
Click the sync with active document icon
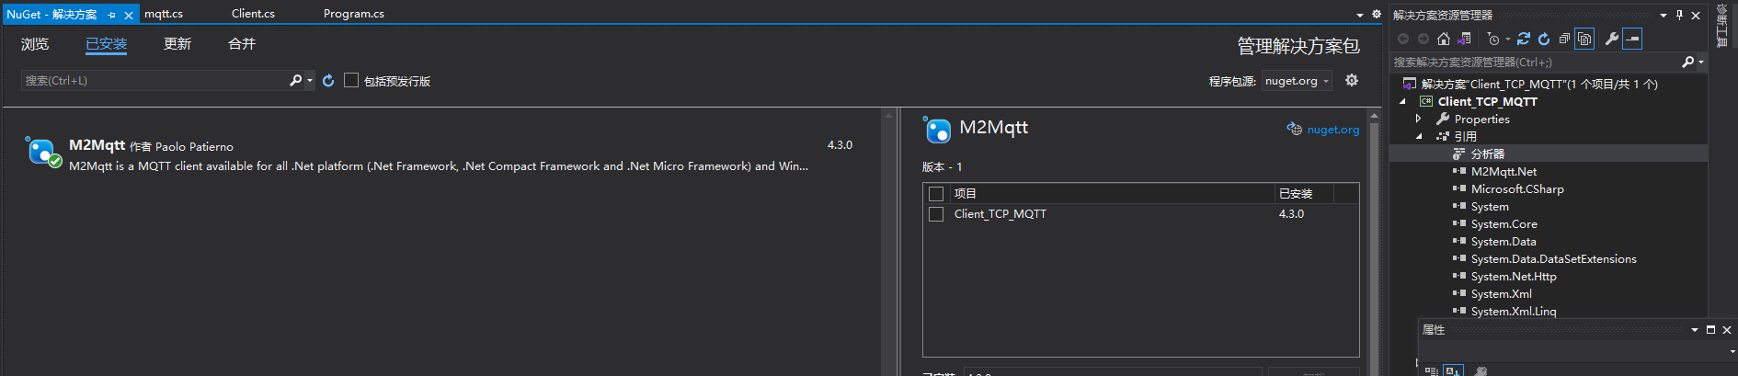pyautogui.click(x=1524, y=39)
